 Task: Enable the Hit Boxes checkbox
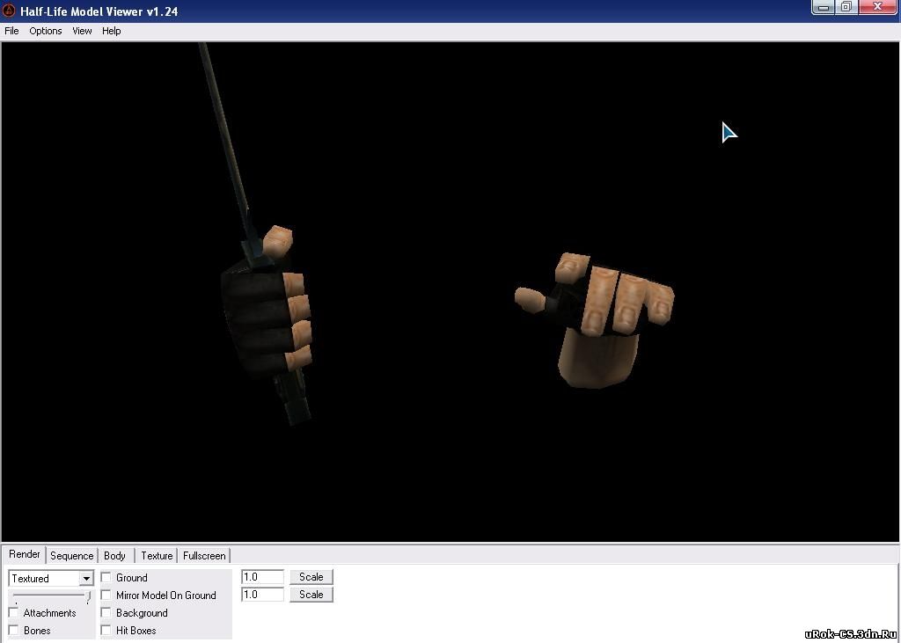point(106,631)
